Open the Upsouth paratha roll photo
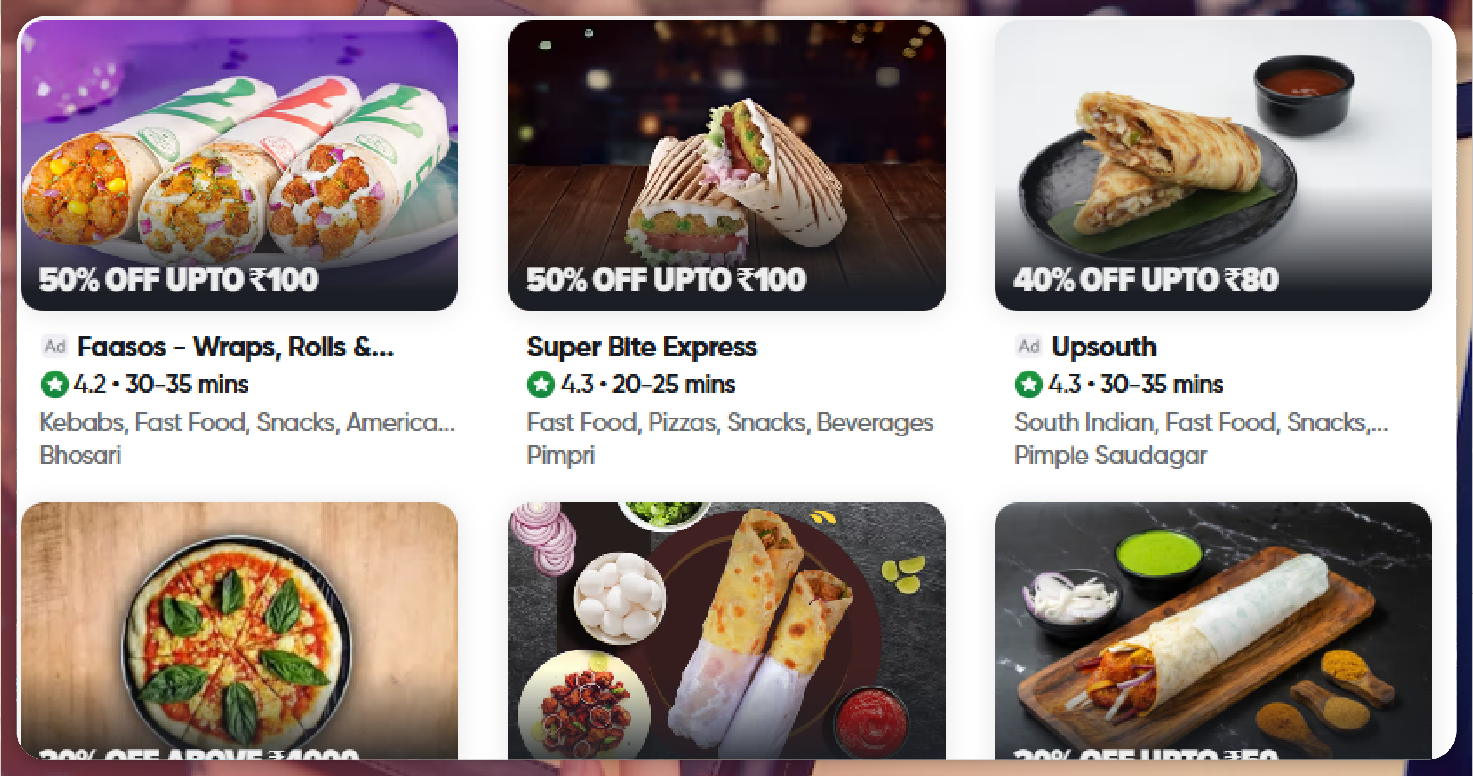The height and width of the screenshot is (777, 1473). pyautogui.click(x=1213, y=165)
